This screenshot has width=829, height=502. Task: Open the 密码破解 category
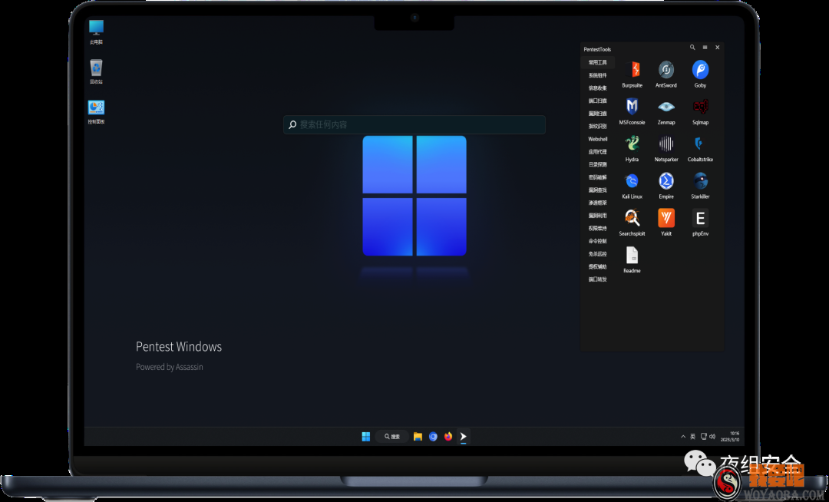point(597,177)
